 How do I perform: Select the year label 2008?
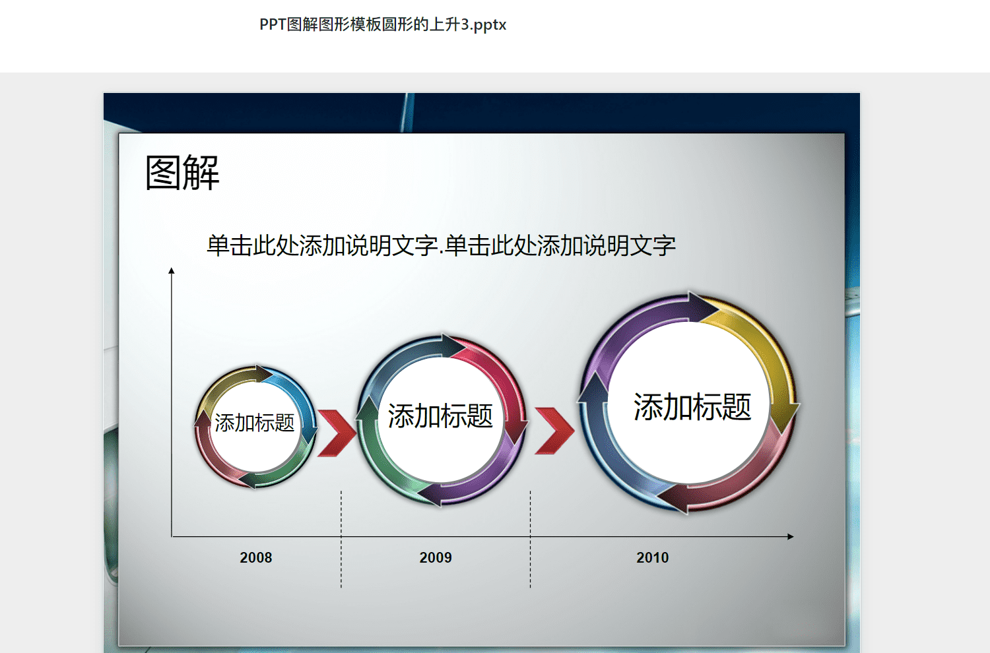tap(256, 557)
